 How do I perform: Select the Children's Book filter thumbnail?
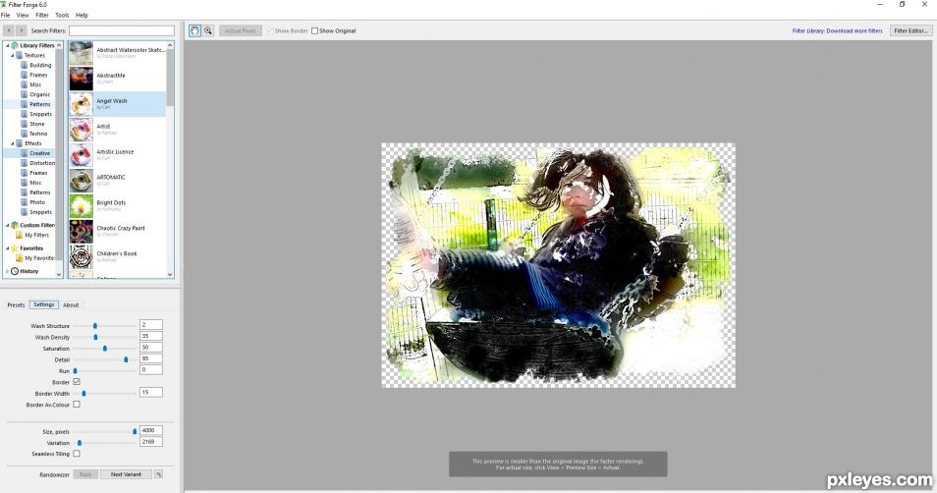coord(81,257)
